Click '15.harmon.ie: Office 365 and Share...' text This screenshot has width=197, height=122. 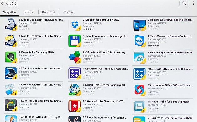point(170,85)
